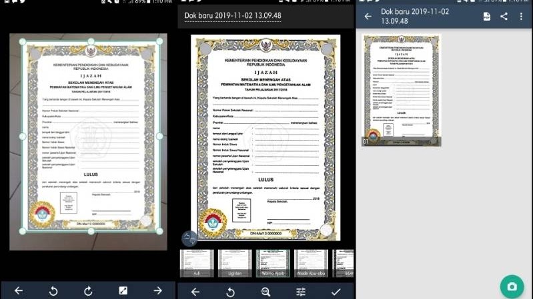Open page 01 thumbnail in document list
Image resolution: width=533 pixels, height=299 pixels.
402,91
